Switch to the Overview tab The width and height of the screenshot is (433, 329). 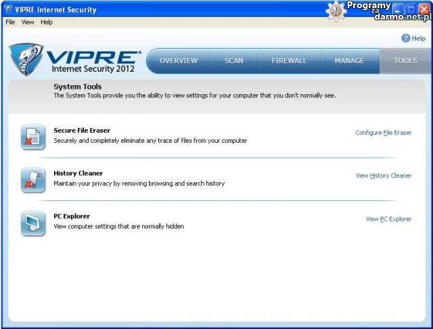click(179, 61)
